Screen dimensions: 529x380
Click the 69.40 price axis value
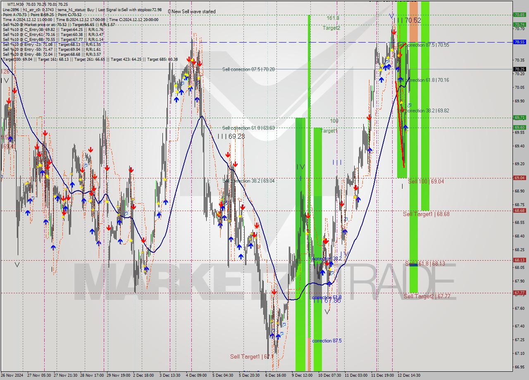[519, 146]
